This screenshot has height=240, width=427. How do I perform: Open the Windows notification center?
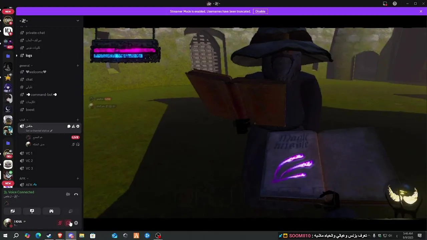click(x=420, y=236)
